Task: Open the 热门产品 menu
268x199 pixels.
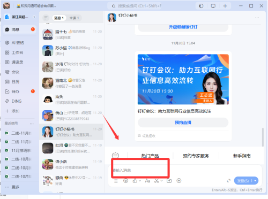Action: coord(150,156)
